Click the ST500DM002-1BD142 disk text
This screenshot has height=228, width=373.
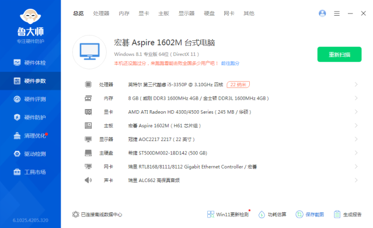click(x=168, y=153)
